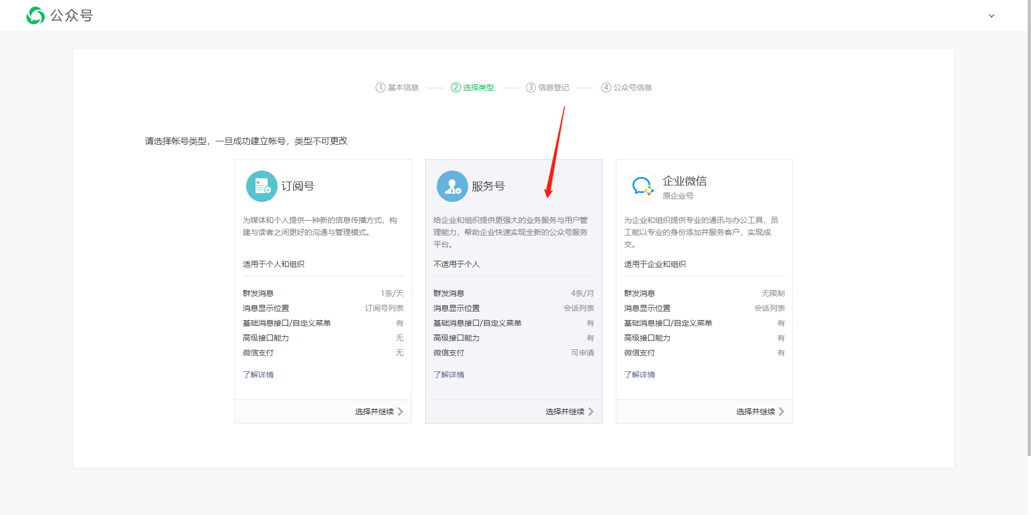Click the 企业微信 chat bubble icon
This screenshot has width=1031, height=515.
[643, 186]
